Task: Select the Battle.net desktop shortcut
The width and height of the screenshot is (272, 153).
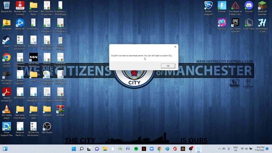Action: pyautogui.click(x=20, y=24)
